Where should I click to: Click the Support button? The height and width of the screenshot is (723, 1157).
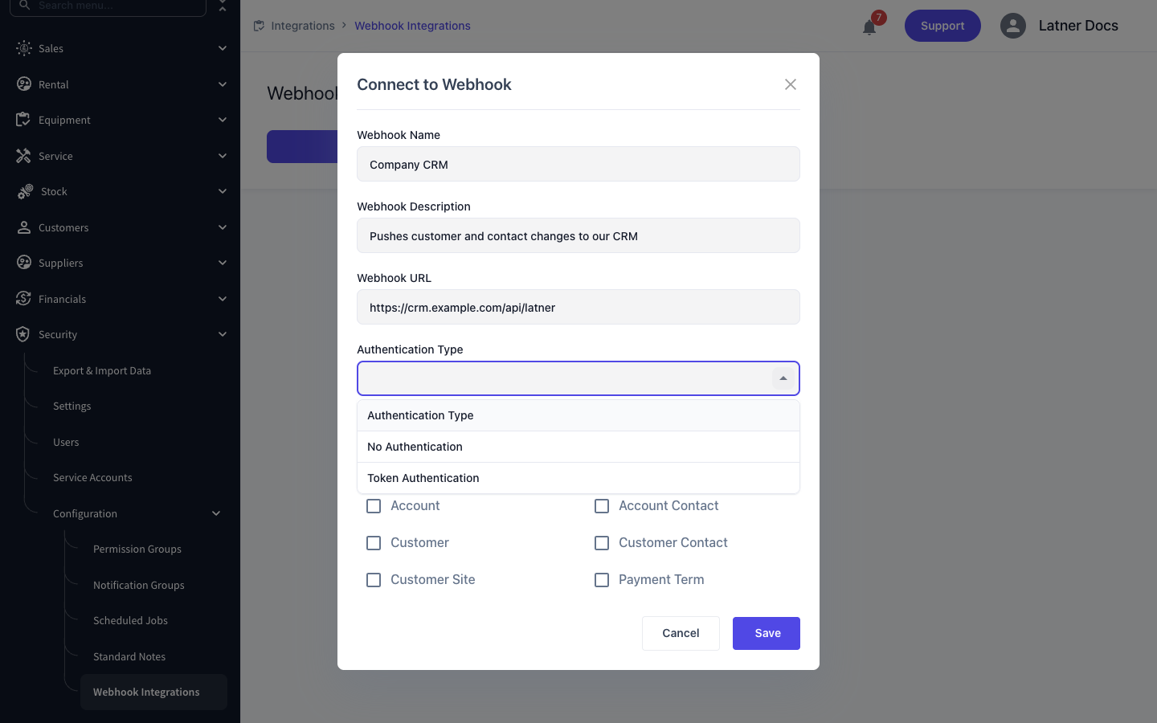[942, 26]
